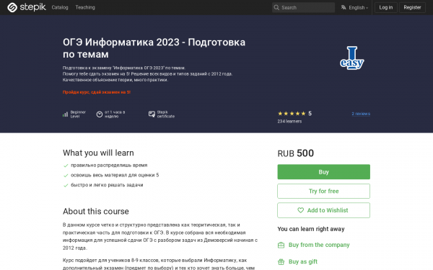Click checkmark beside освоишь весь материал
433x270 pixels.
tap(66, 176)
